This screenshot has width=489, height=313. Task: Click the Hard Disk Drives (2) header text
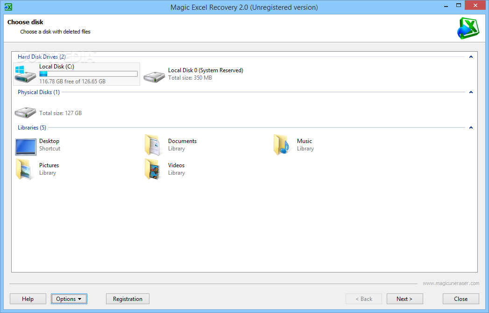[42, 57]
